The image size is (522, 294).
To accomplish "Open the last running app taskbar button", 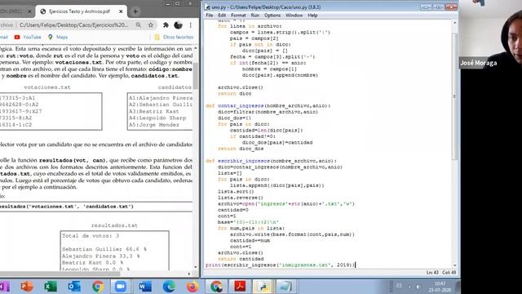I will click(286, 287).
